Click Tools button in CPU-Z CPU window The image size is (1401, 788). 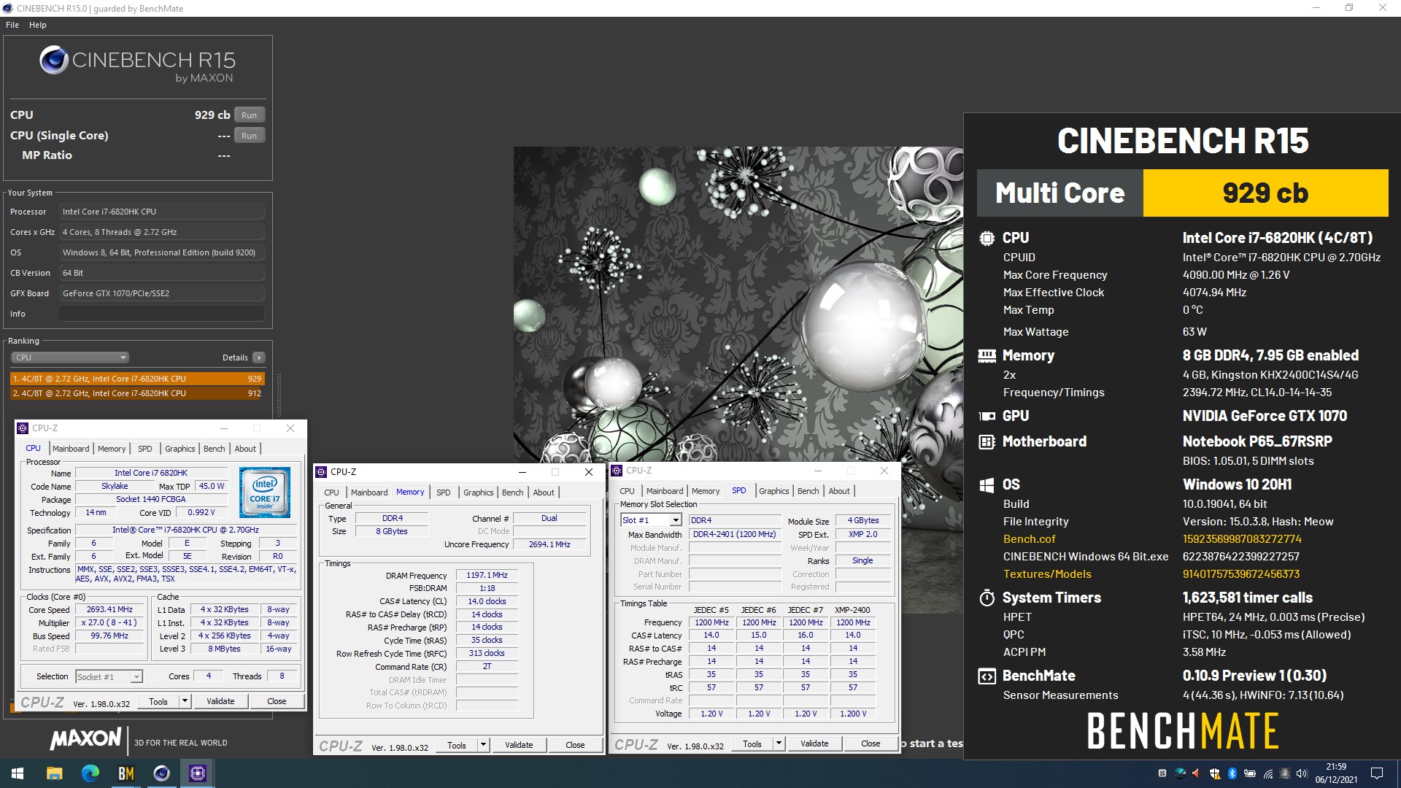click(x=158, y=701)
